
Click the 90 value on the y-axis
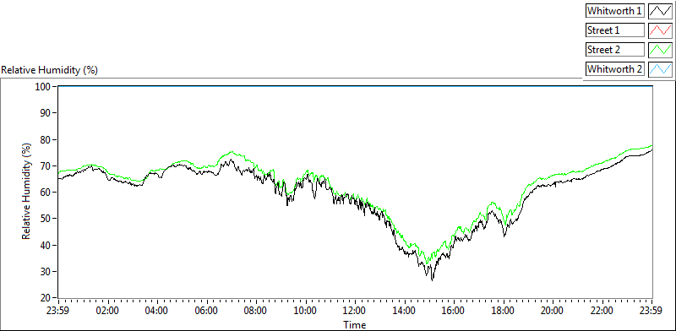coord(46,113)
